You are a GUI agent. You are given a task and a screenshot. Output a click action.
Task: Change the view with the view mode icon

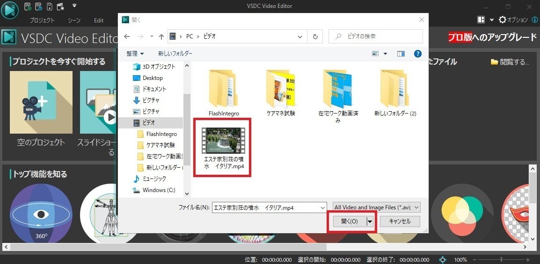pos(375,54)
